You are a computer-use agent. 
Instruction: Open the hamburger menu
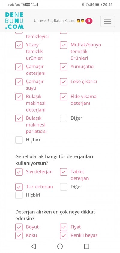point(108,21)
